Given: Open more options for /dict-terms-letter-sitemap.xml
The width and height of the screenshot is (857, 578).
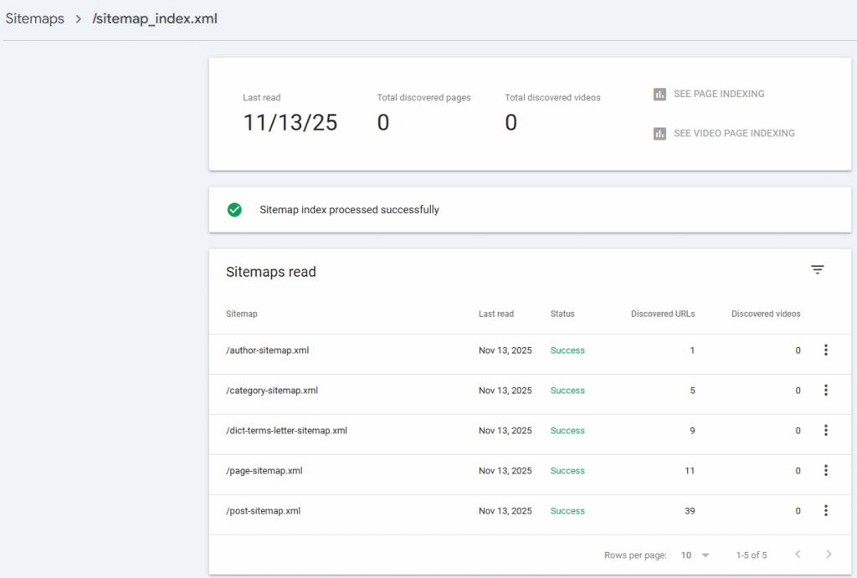Looking at the screenshot, I should (825, 431).
